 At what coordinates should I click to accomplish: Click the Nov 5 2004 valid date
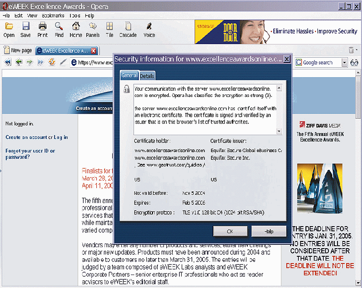coord(194,193)
